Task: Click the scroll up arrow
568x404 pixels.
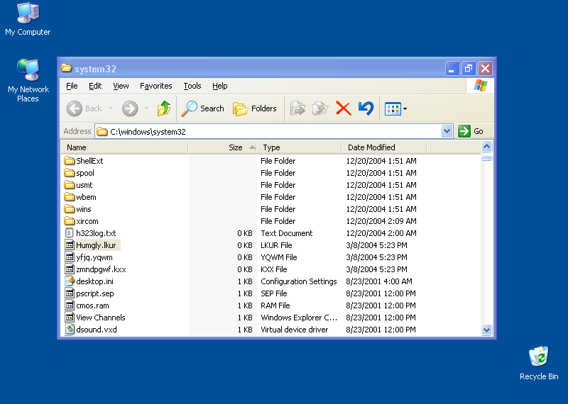Action: pyautogui.click(x=486, y=147)
